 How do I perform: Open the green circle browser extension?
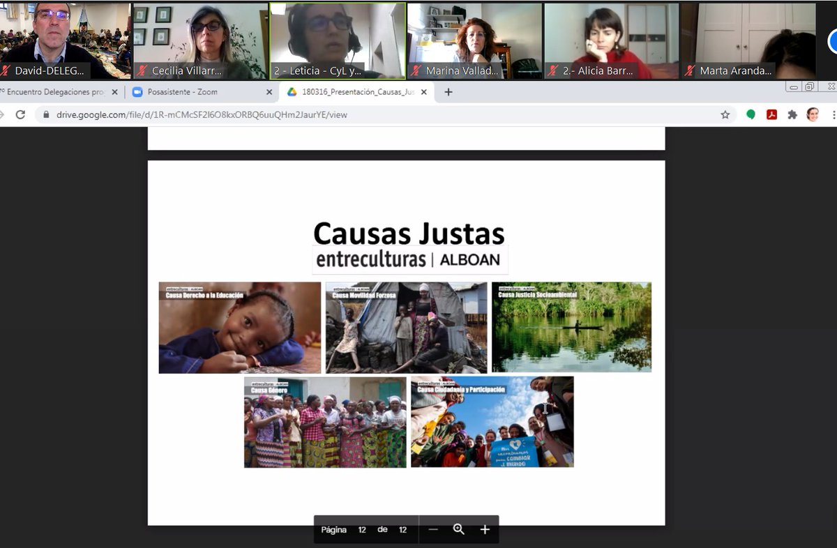point(751,114)
